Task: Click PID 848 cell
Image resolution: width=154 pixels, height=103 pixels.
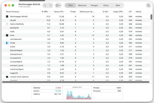Action: (x=131, y=16)
